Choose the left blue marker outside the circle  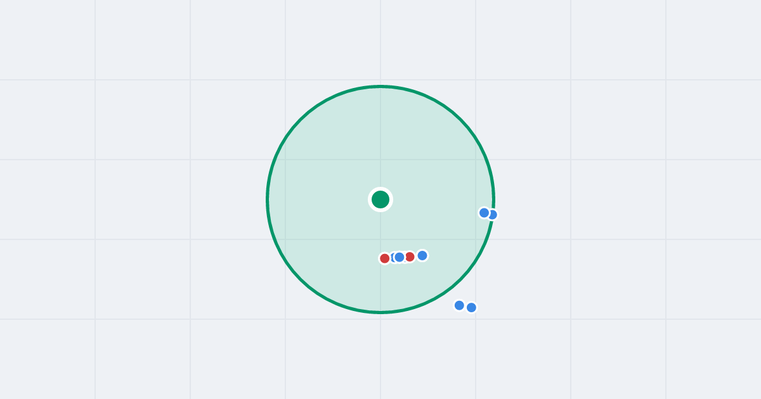pyautogui.click(x=459, y=305)
